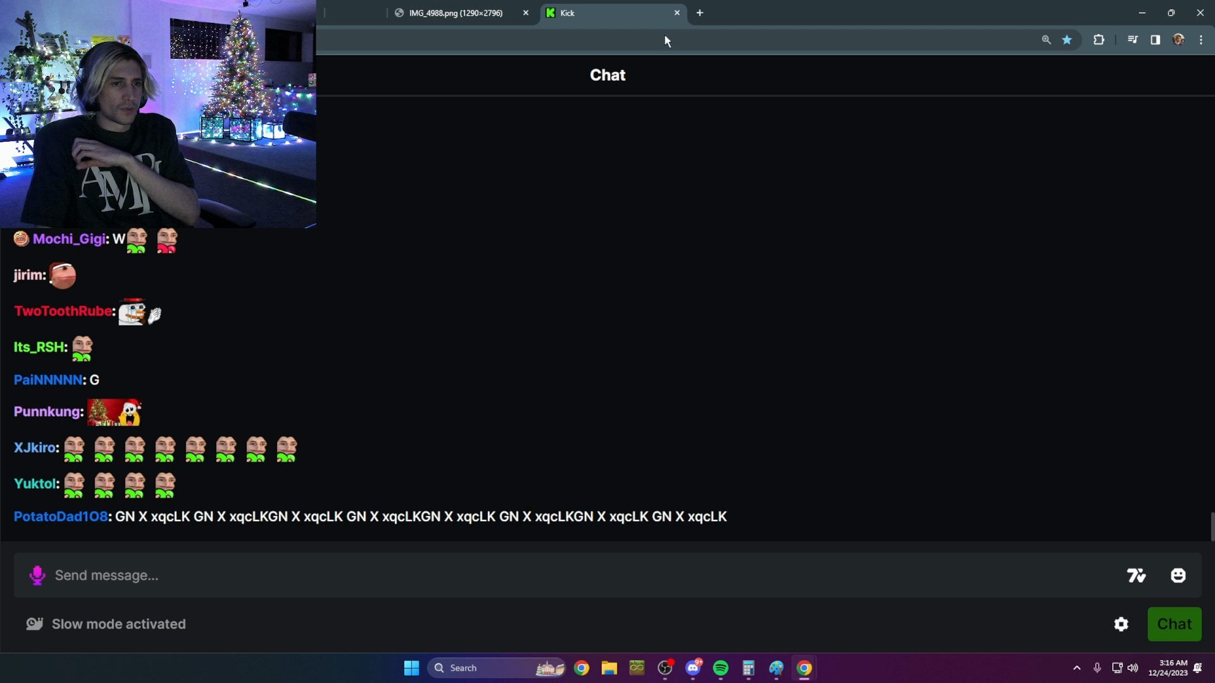Click the new tab plus button

coord(700,13)
